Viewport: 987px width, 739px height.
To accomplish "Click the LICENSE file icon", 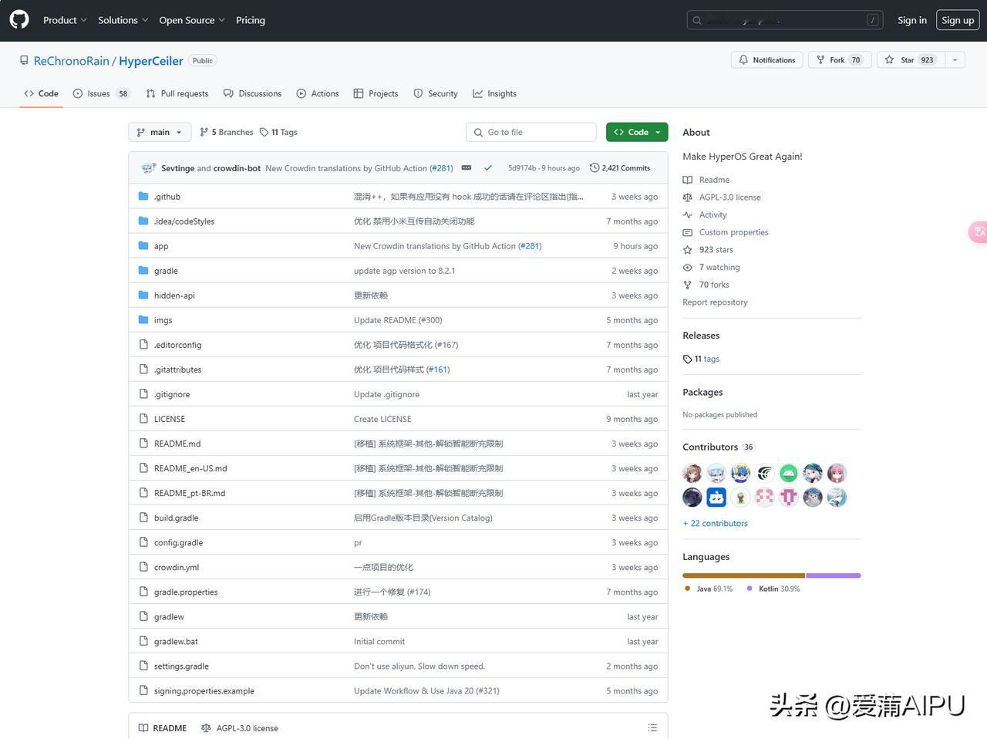I will coord(143,418).
